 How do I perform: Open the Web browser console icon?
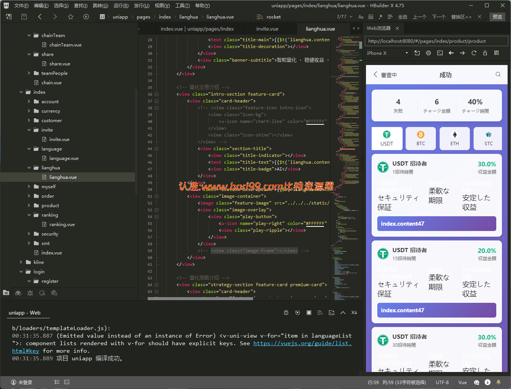(440, 53)
